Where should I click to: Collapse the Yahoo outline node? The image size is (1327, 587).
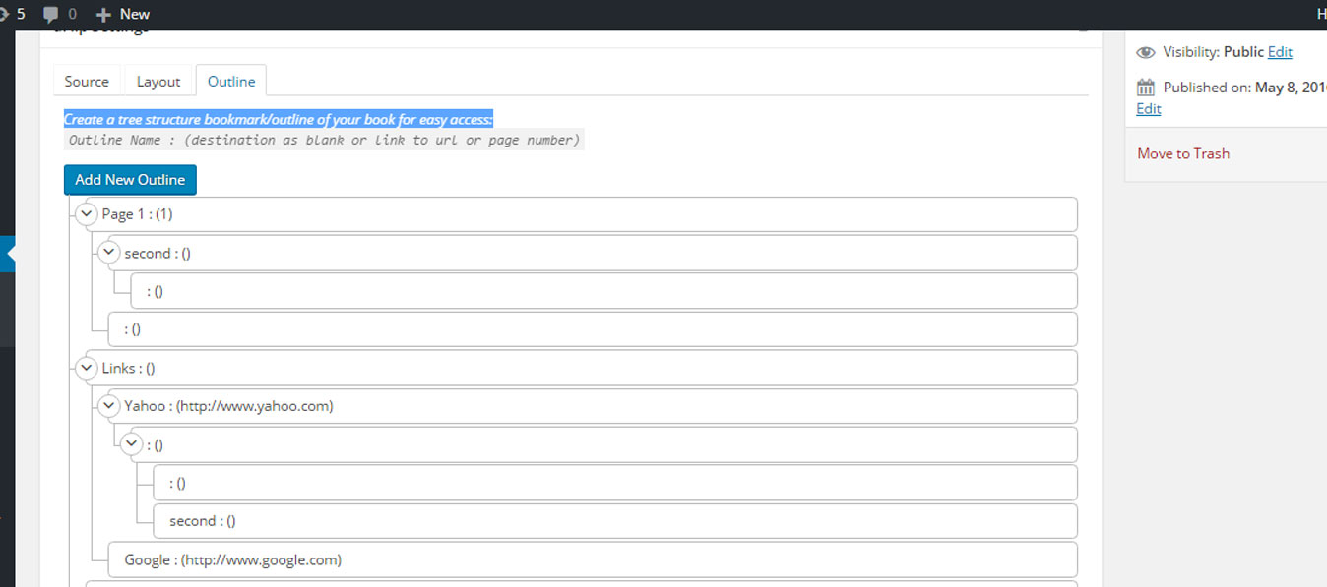109,406
